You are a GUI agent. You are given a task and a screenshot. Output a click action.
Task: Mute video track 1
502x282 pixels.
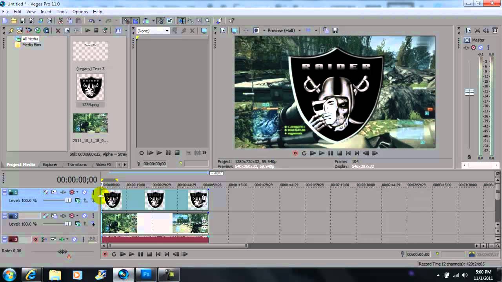pos(84,192)
